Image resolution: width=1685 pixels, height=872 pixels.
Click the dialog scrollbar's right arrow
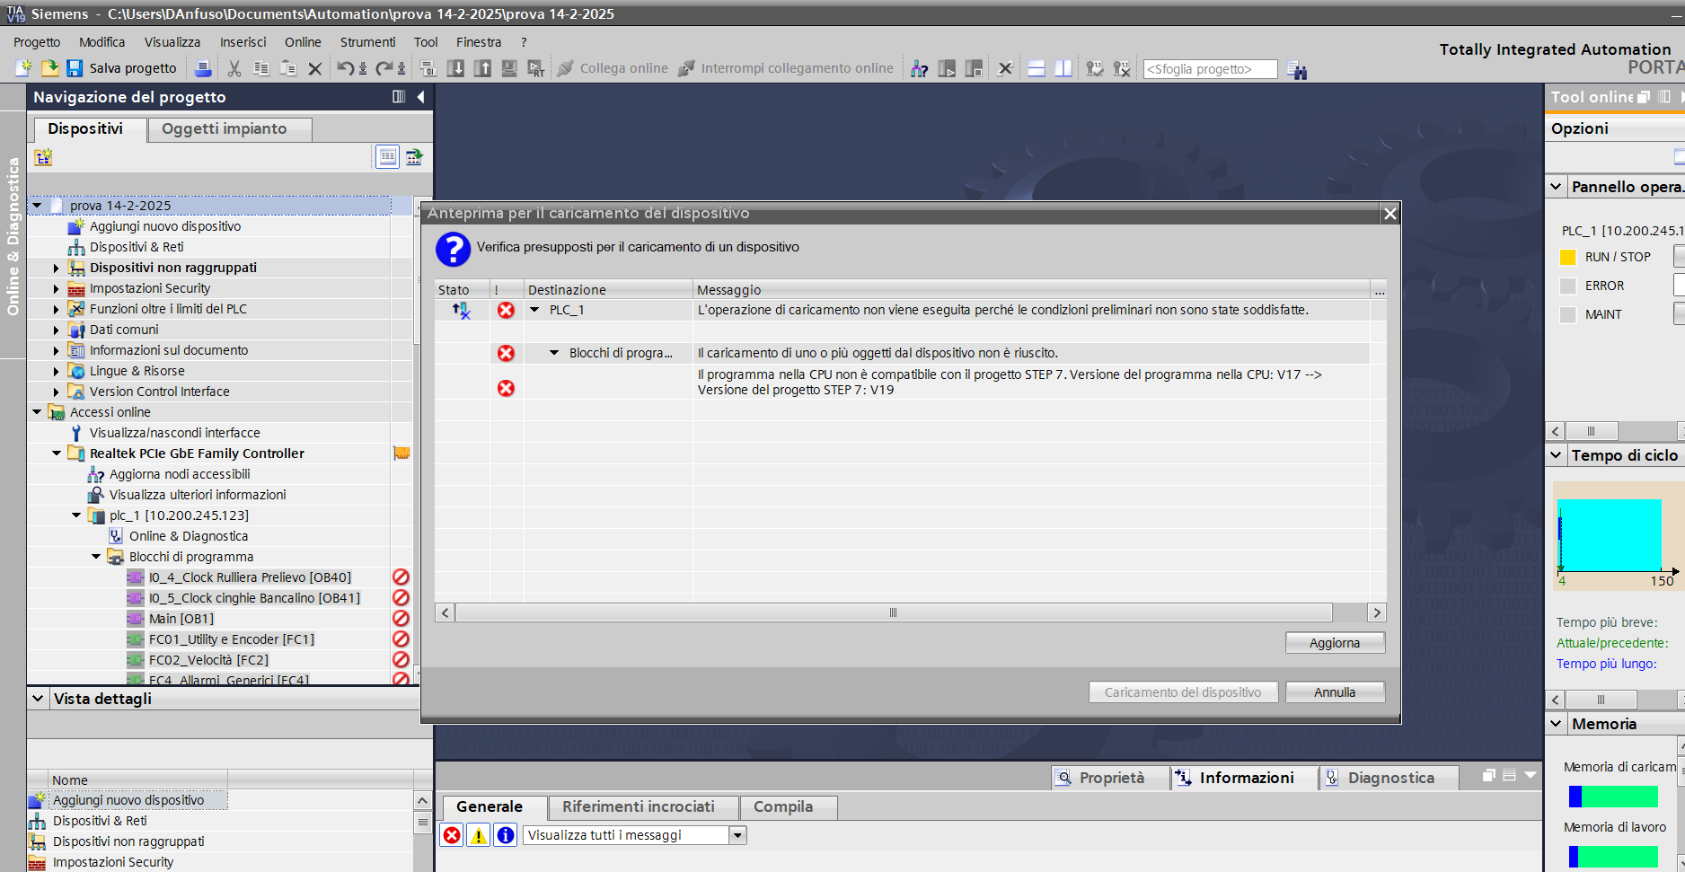click(x=1376, y=612)
